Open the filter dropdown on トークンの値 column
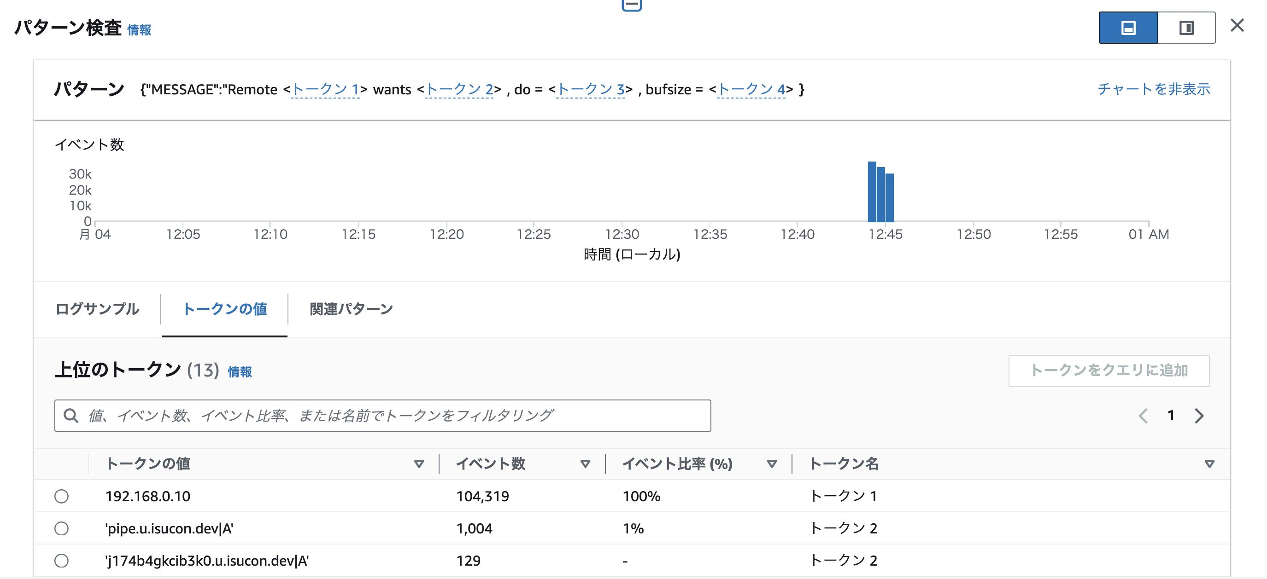Image resolution: width=1267 pixels, height=579 pixels. 419,463
